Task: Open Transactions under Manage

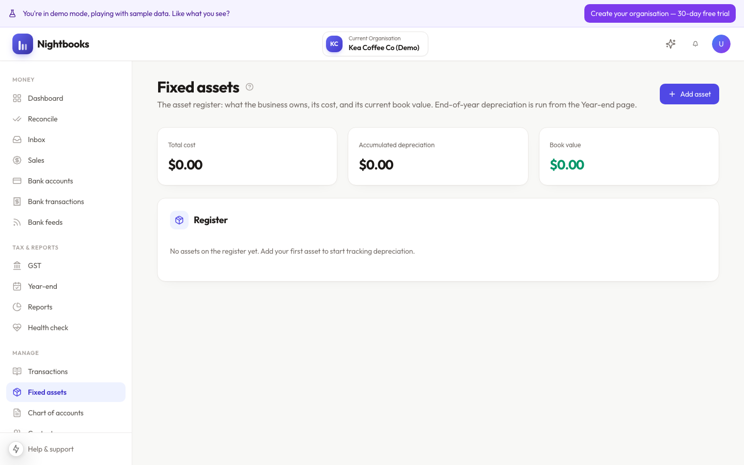Action: [66, 371]
